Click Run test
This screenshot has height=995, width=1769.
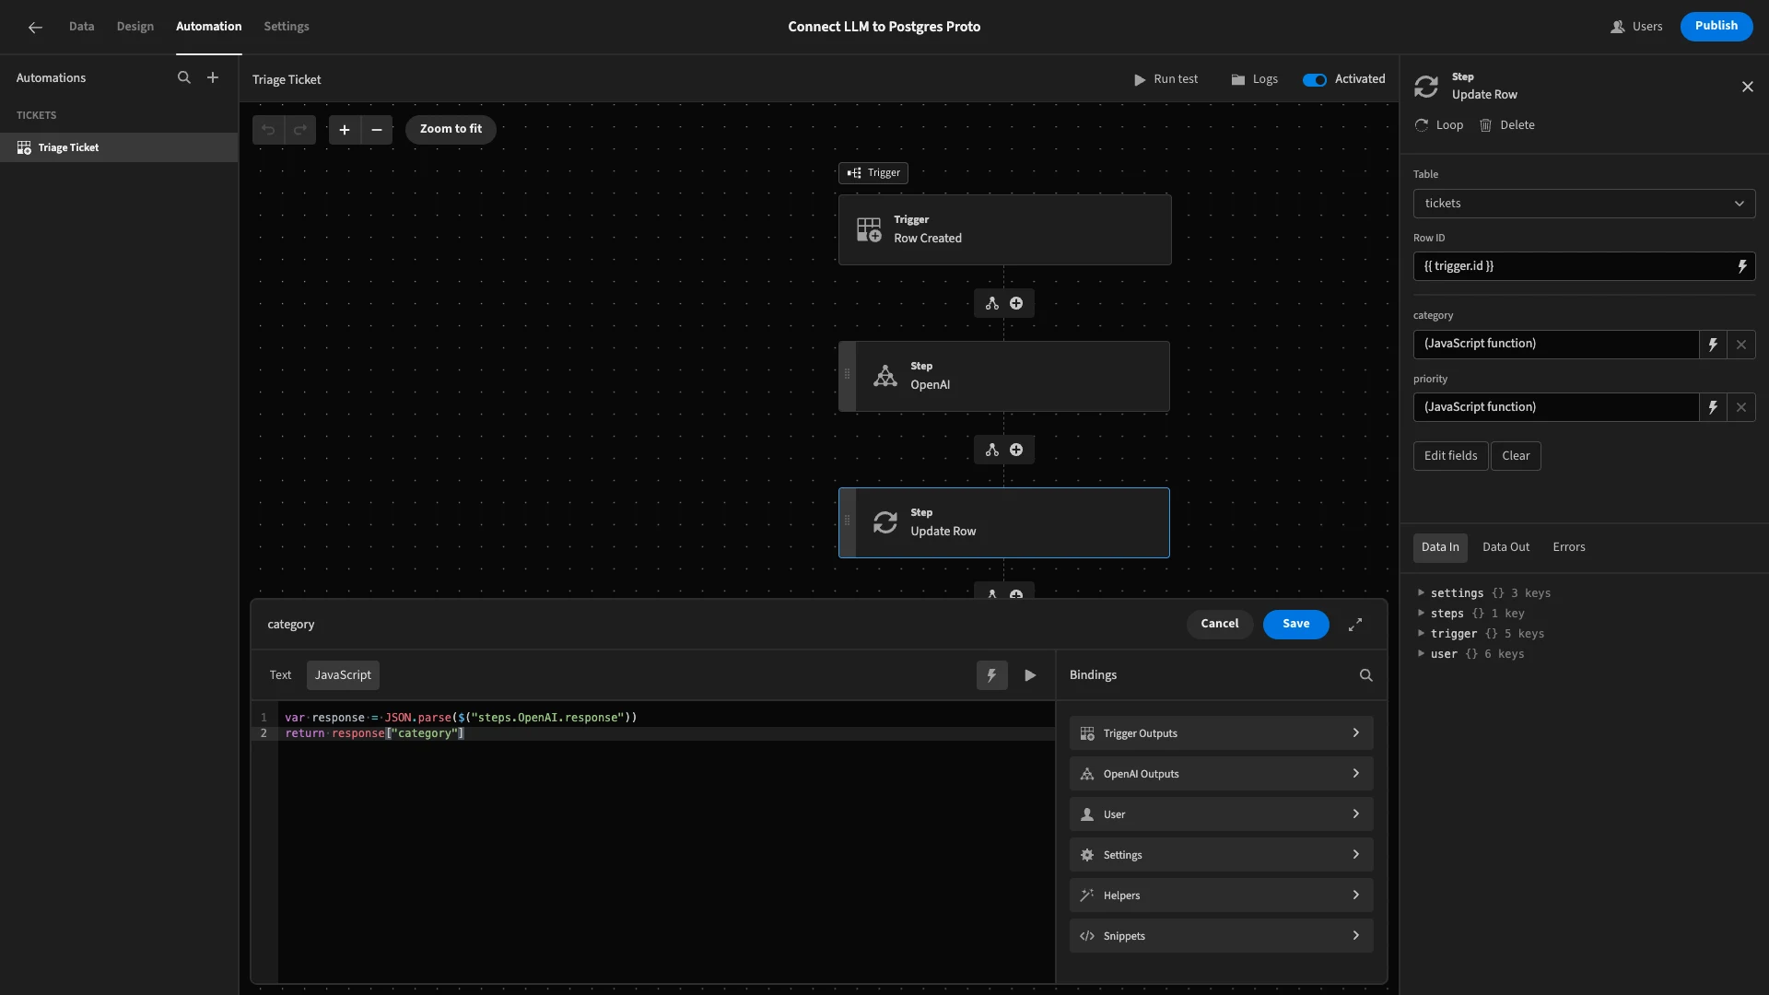pyautogui.click(x=1166, y=79)
